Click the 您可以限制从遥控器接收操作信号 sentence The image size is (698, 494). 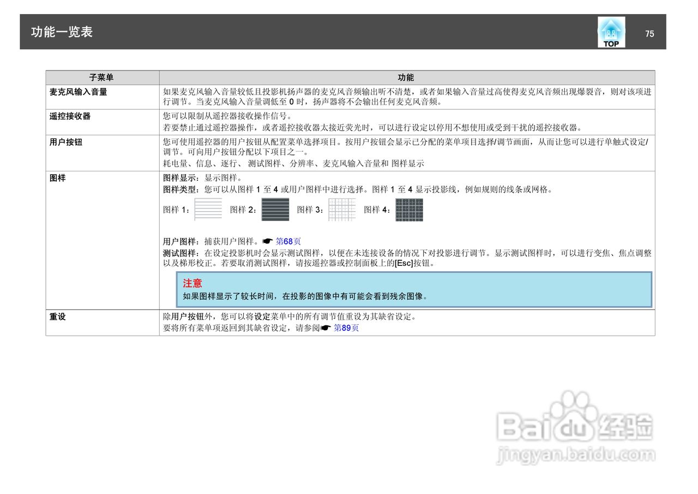pyautogui.click(x=227, y=116)
